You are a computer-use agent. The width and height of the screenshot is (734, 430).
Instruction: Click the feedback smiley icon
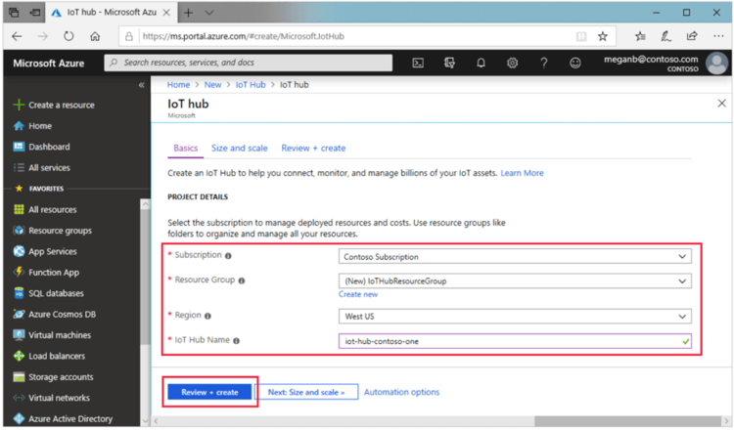[x=574, y=63]
